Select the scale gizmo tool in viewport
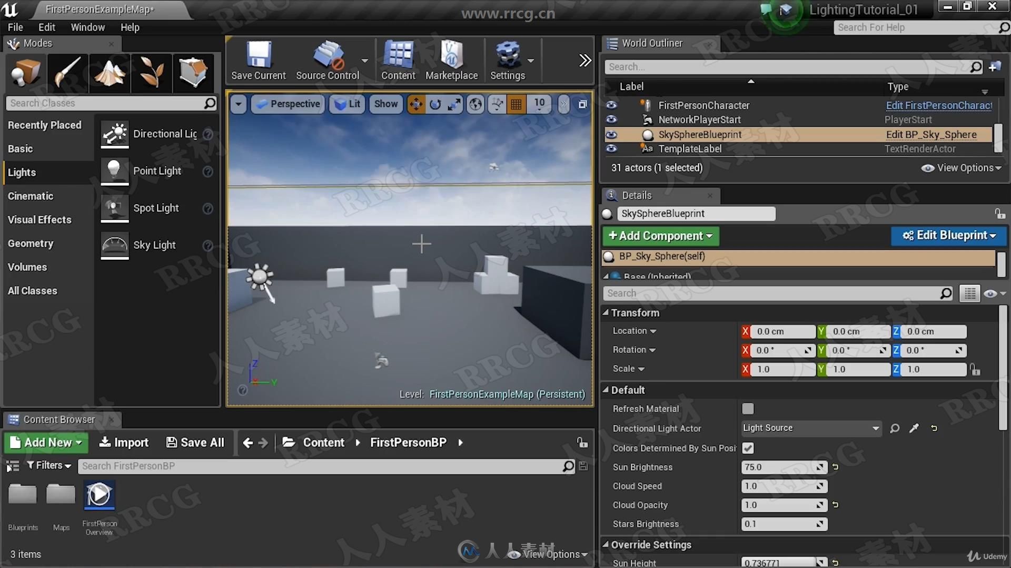 tap(453, 104)
